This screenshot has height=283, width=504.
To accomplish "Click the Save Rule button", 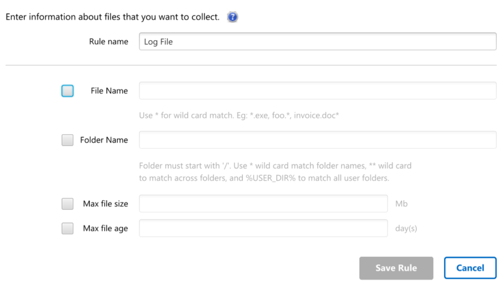I will point(396,268).
